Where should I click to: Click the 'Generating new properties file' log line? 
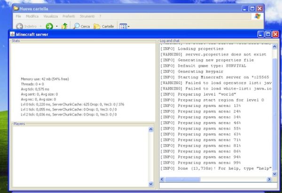point(207,60)
